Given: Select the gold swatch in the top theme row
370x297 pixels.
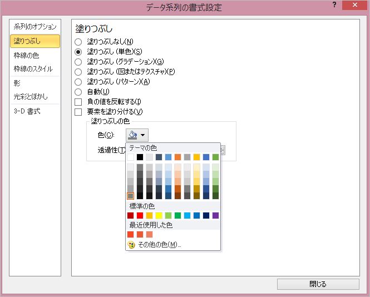Looking at the screenshot, I should [196, 157].
